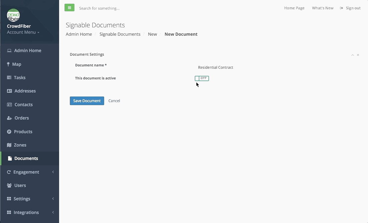Viewport: 368px width, 223px height.
Task: Click the Orders user-plus icon in sidebar
Action: [x=9, y=118]
